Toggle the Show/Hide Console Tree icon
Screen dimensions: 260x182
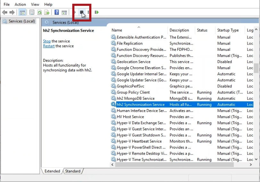(22, 12)
